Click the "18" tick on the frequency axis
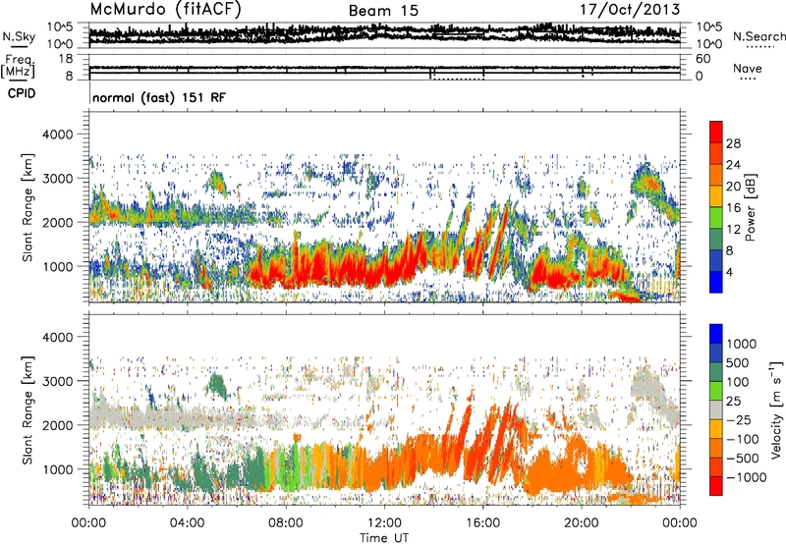 [x=65, y=59]
